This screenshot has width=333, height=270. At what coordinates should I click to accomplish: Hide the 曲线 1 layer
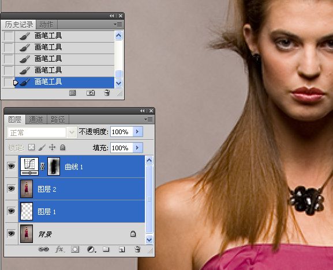coord(12,166)
